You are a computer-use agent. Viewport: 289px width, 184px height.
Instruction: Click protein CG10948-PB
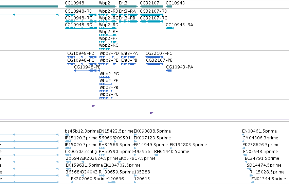[87, 67]
